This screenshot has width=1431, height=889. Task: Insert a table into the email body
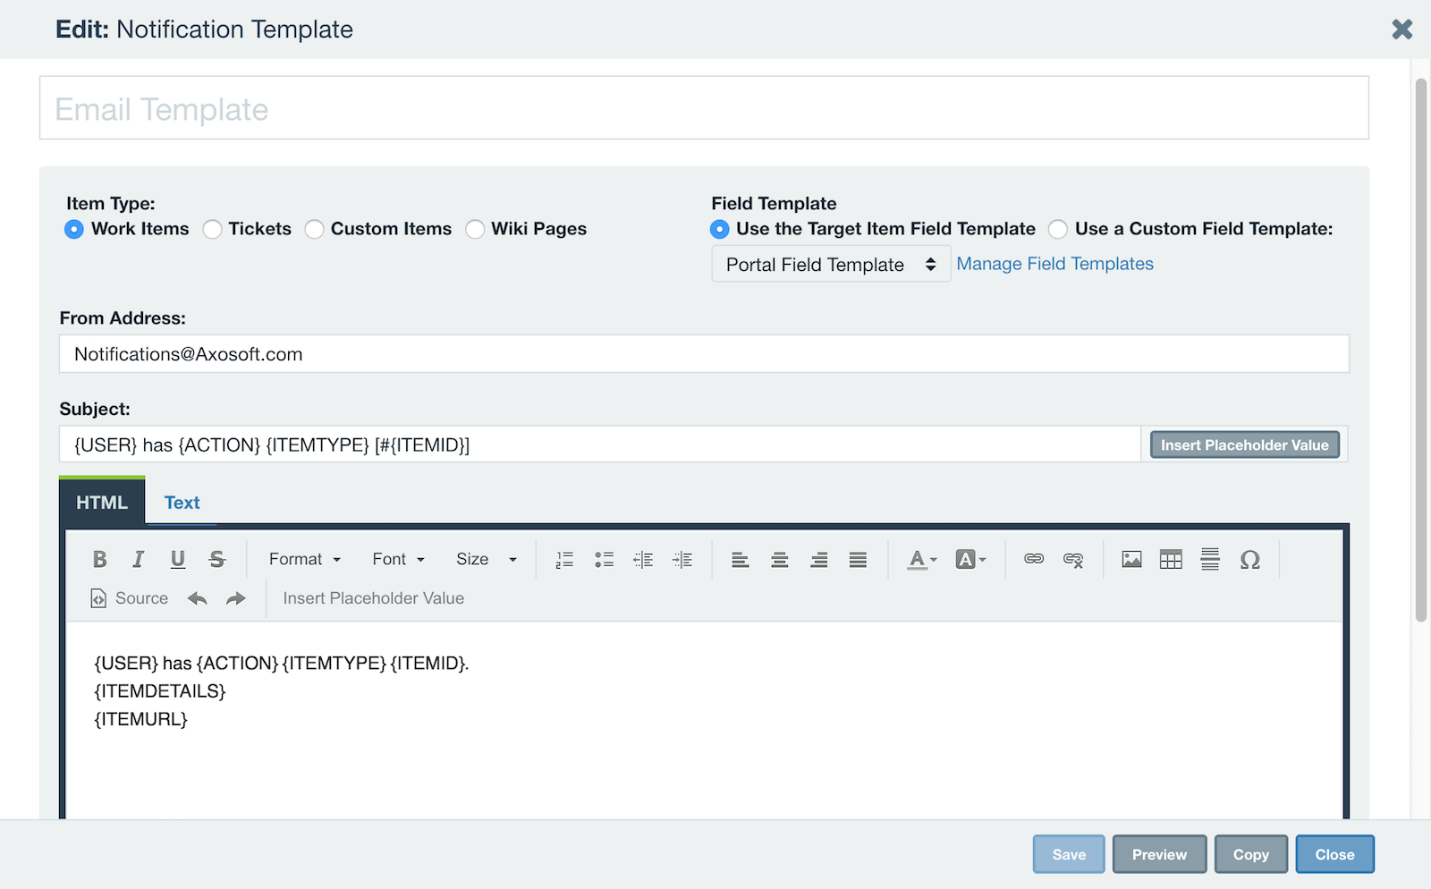pyautogui.click(x=1171, y=559)
